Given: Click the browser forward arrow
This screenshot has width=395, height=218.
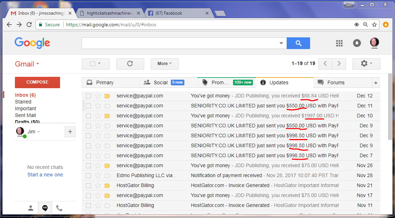Looking at the screenshot, I should [x=19, y=25].
